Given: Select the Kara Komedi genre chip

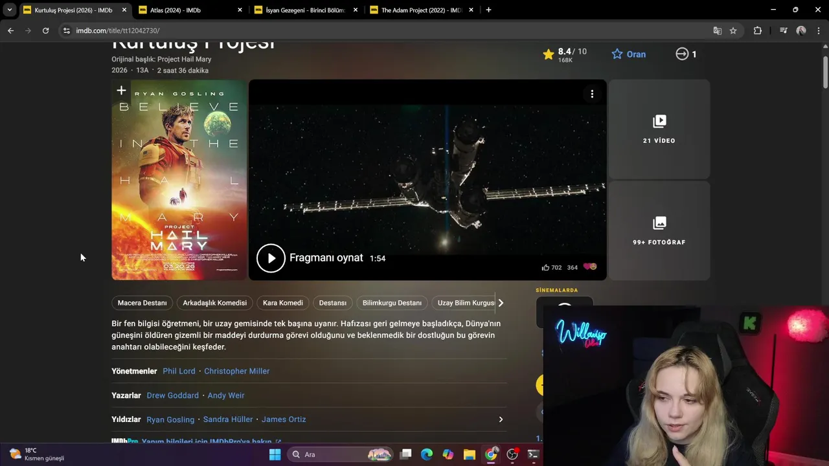Looking at the screenshot, I should [x=283, y=303].
